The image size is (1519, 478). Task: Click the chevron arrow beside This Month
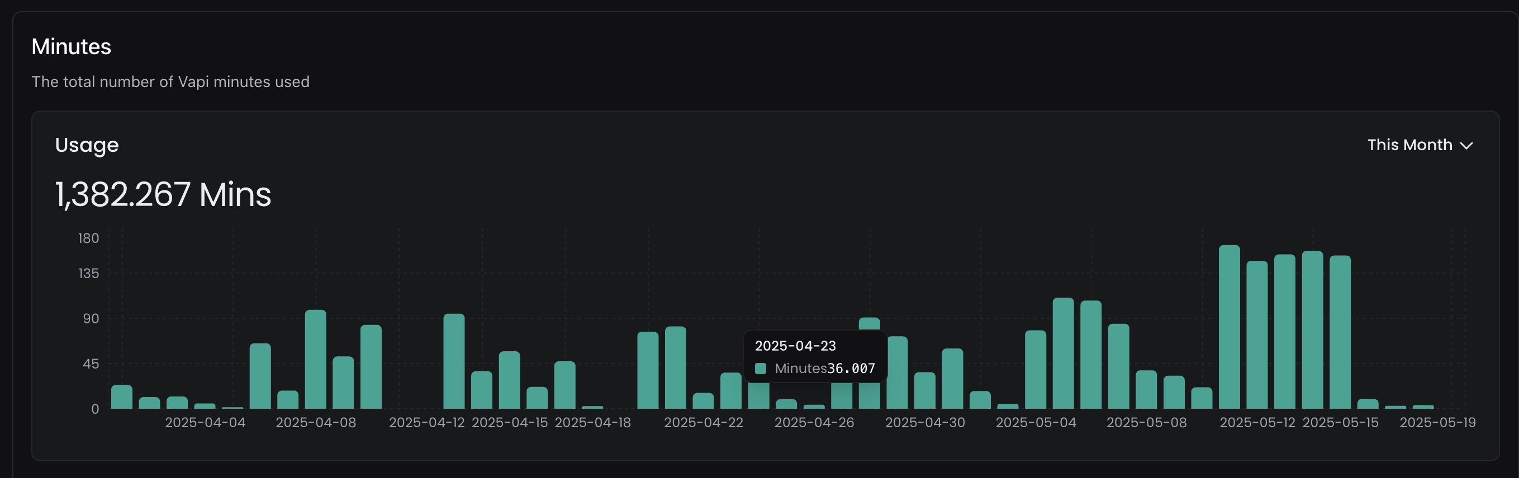coord(1466,146)
